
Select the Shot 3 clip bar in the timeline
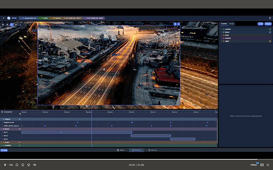click(x=183, y=139)
